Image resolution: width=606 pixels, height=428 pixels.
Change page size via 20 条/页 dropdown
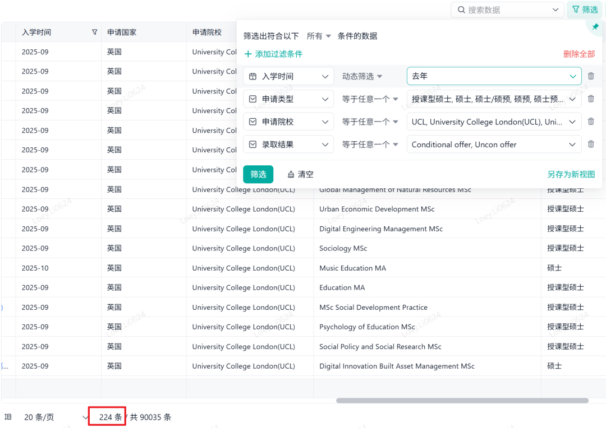coord(56,417)
